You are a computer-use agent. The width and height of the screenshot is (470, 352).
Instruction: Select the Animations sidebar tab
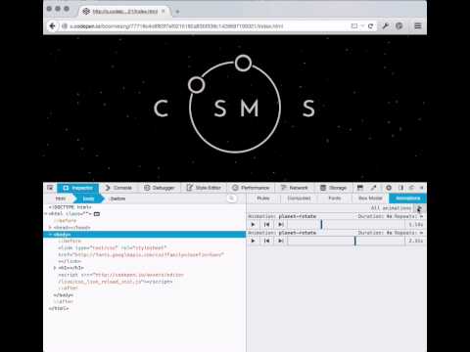coord(407,198)
